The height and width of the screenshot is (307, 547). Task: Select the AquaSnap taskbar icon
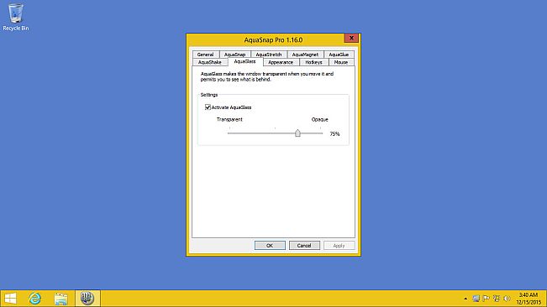point(87,299)
